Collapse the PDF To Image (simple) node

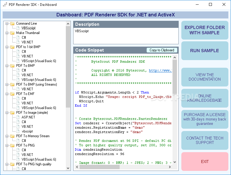click(x=7, y=113)
